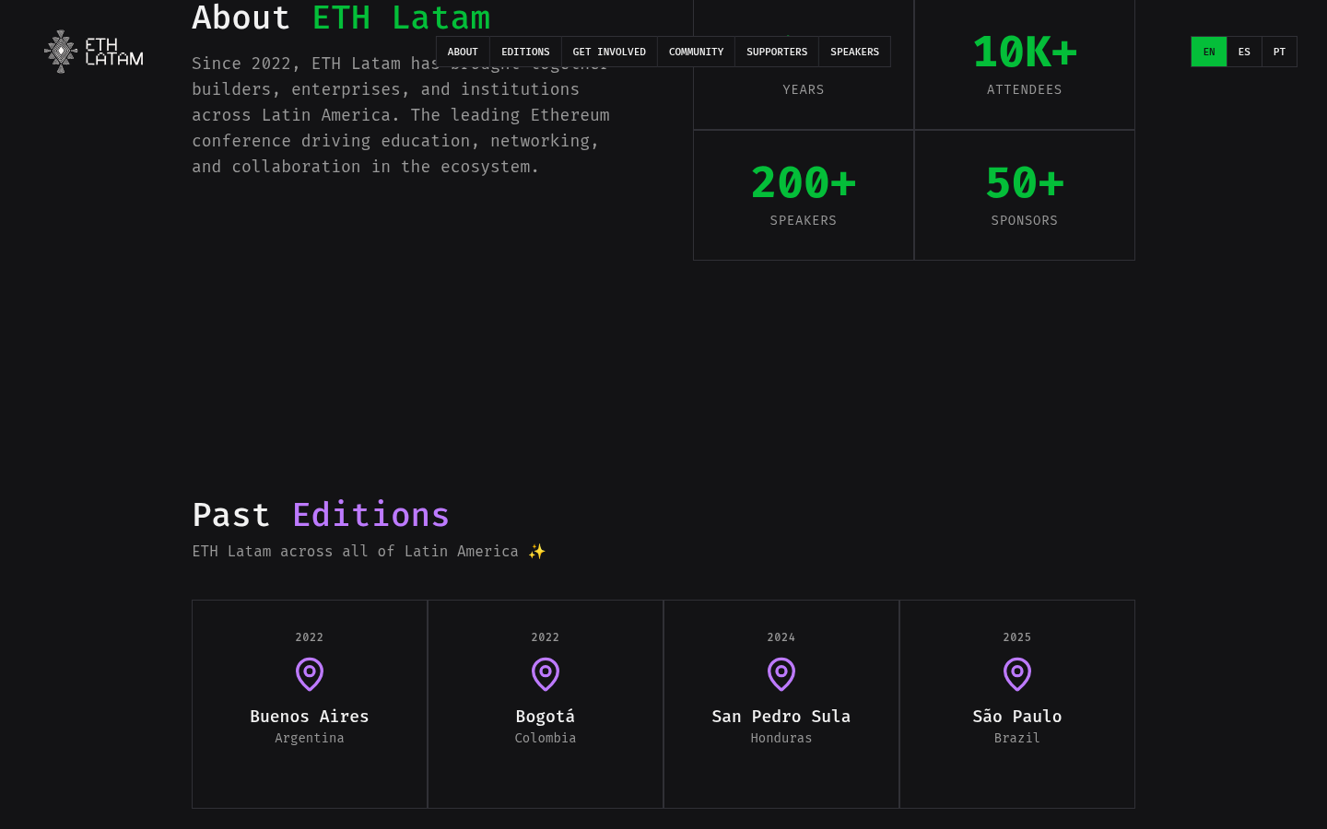Switch language to EN
This screenshot has height=829, width=1327.
coord(1209,52)
